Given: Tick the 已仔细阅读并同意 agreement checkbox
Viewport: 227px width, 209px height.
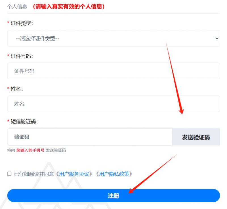Looking at the screenshot, I should pyautogui.click(x=9, y=174).
